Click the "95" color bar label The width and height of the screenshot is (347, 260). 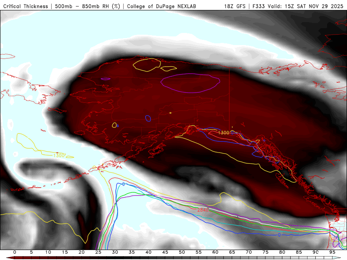pos(332,252)
